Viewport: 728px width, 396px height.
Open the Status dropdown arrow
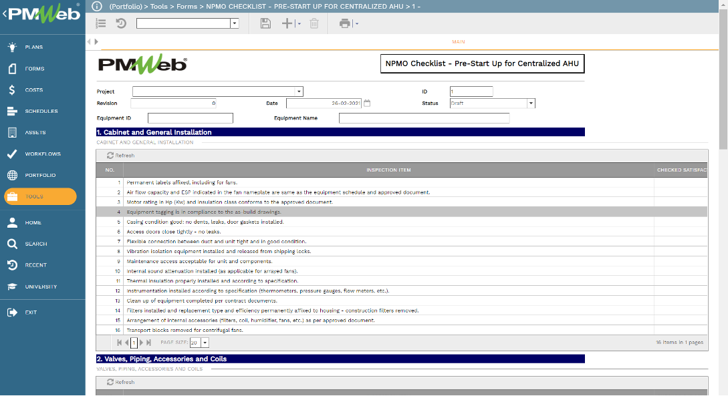tap(531, 104)
